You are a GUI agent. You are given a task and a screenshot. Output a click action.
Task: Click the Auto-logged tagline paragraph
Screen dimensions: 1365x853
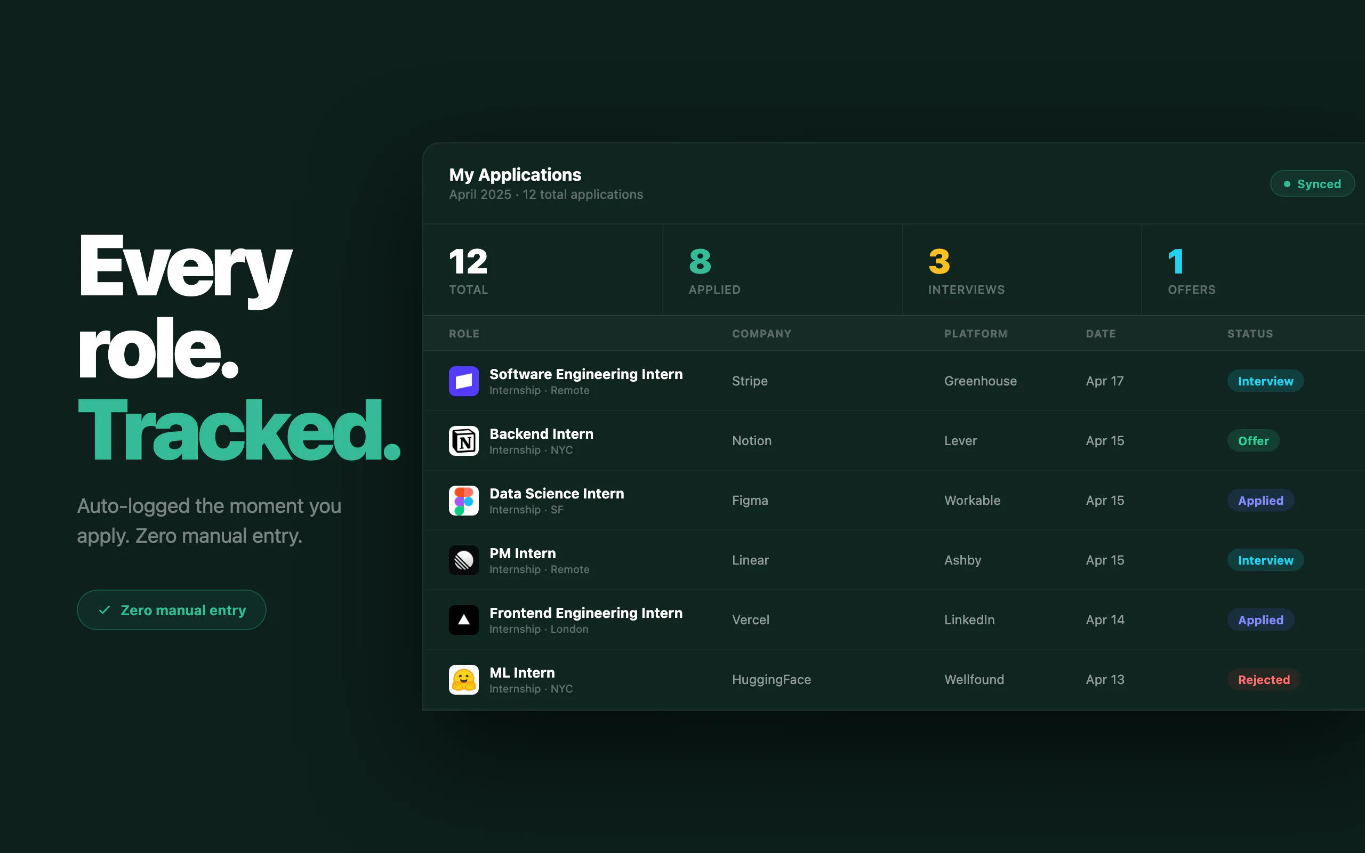[x=208, y=521]
